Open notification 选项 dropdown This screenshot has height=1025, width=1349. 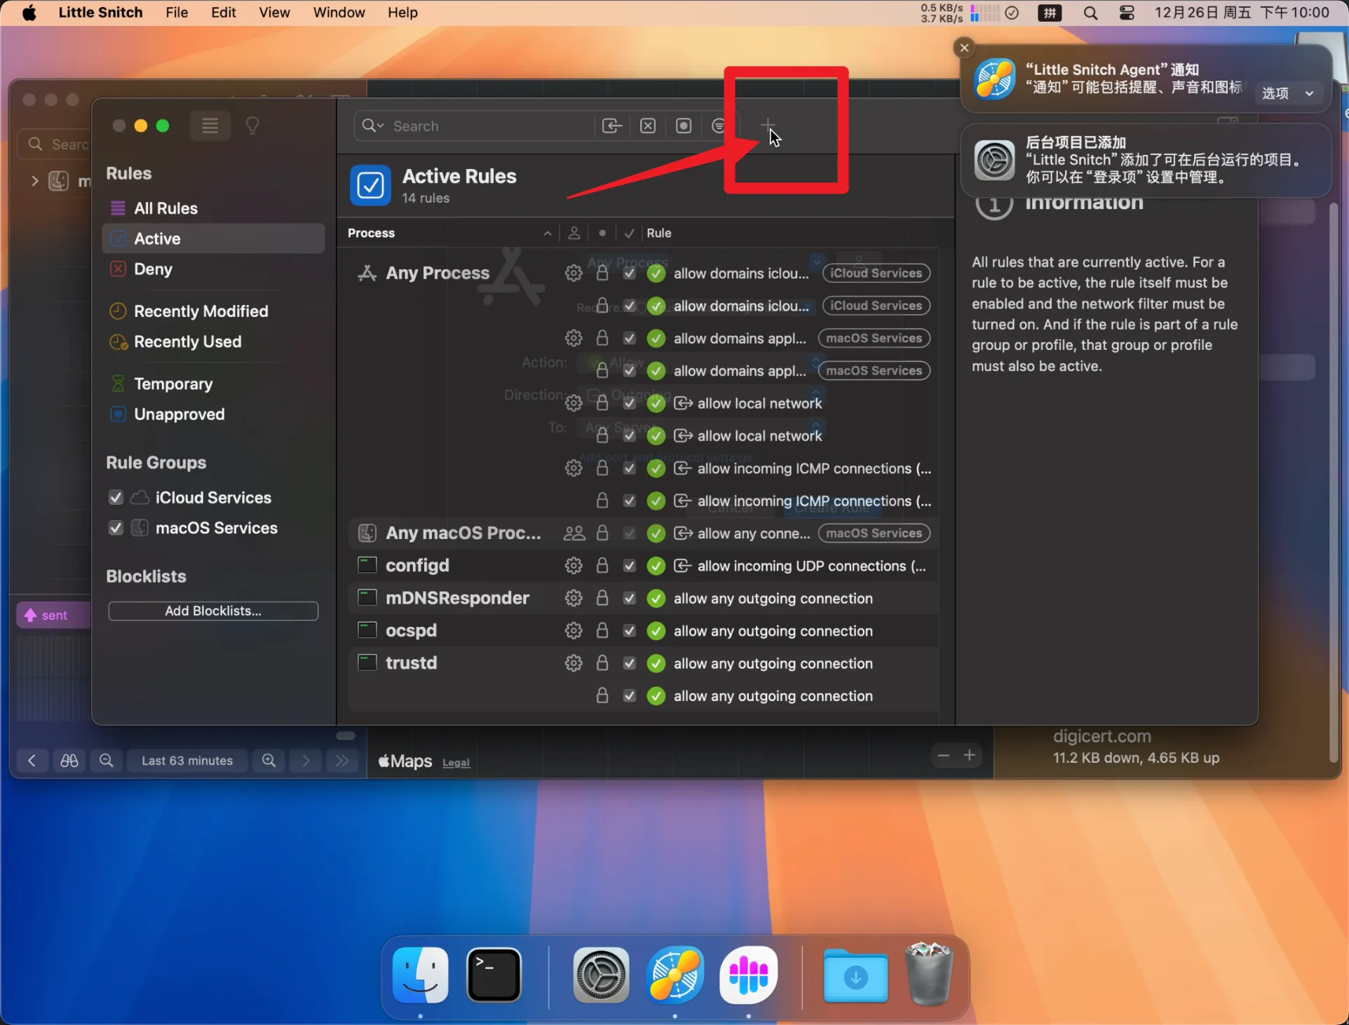tap(1288, 93)
